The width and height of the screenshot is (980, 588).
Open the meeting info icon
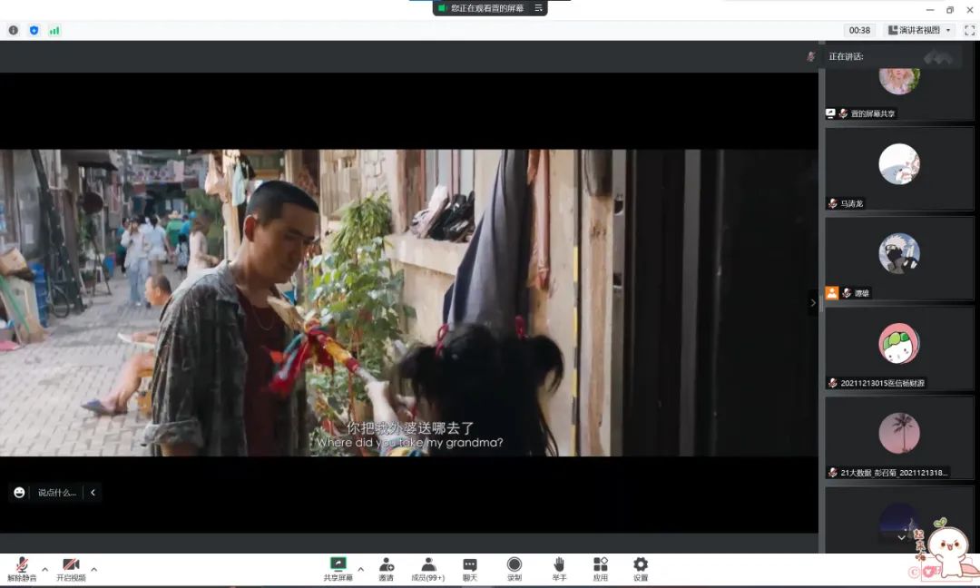[13, 30]
